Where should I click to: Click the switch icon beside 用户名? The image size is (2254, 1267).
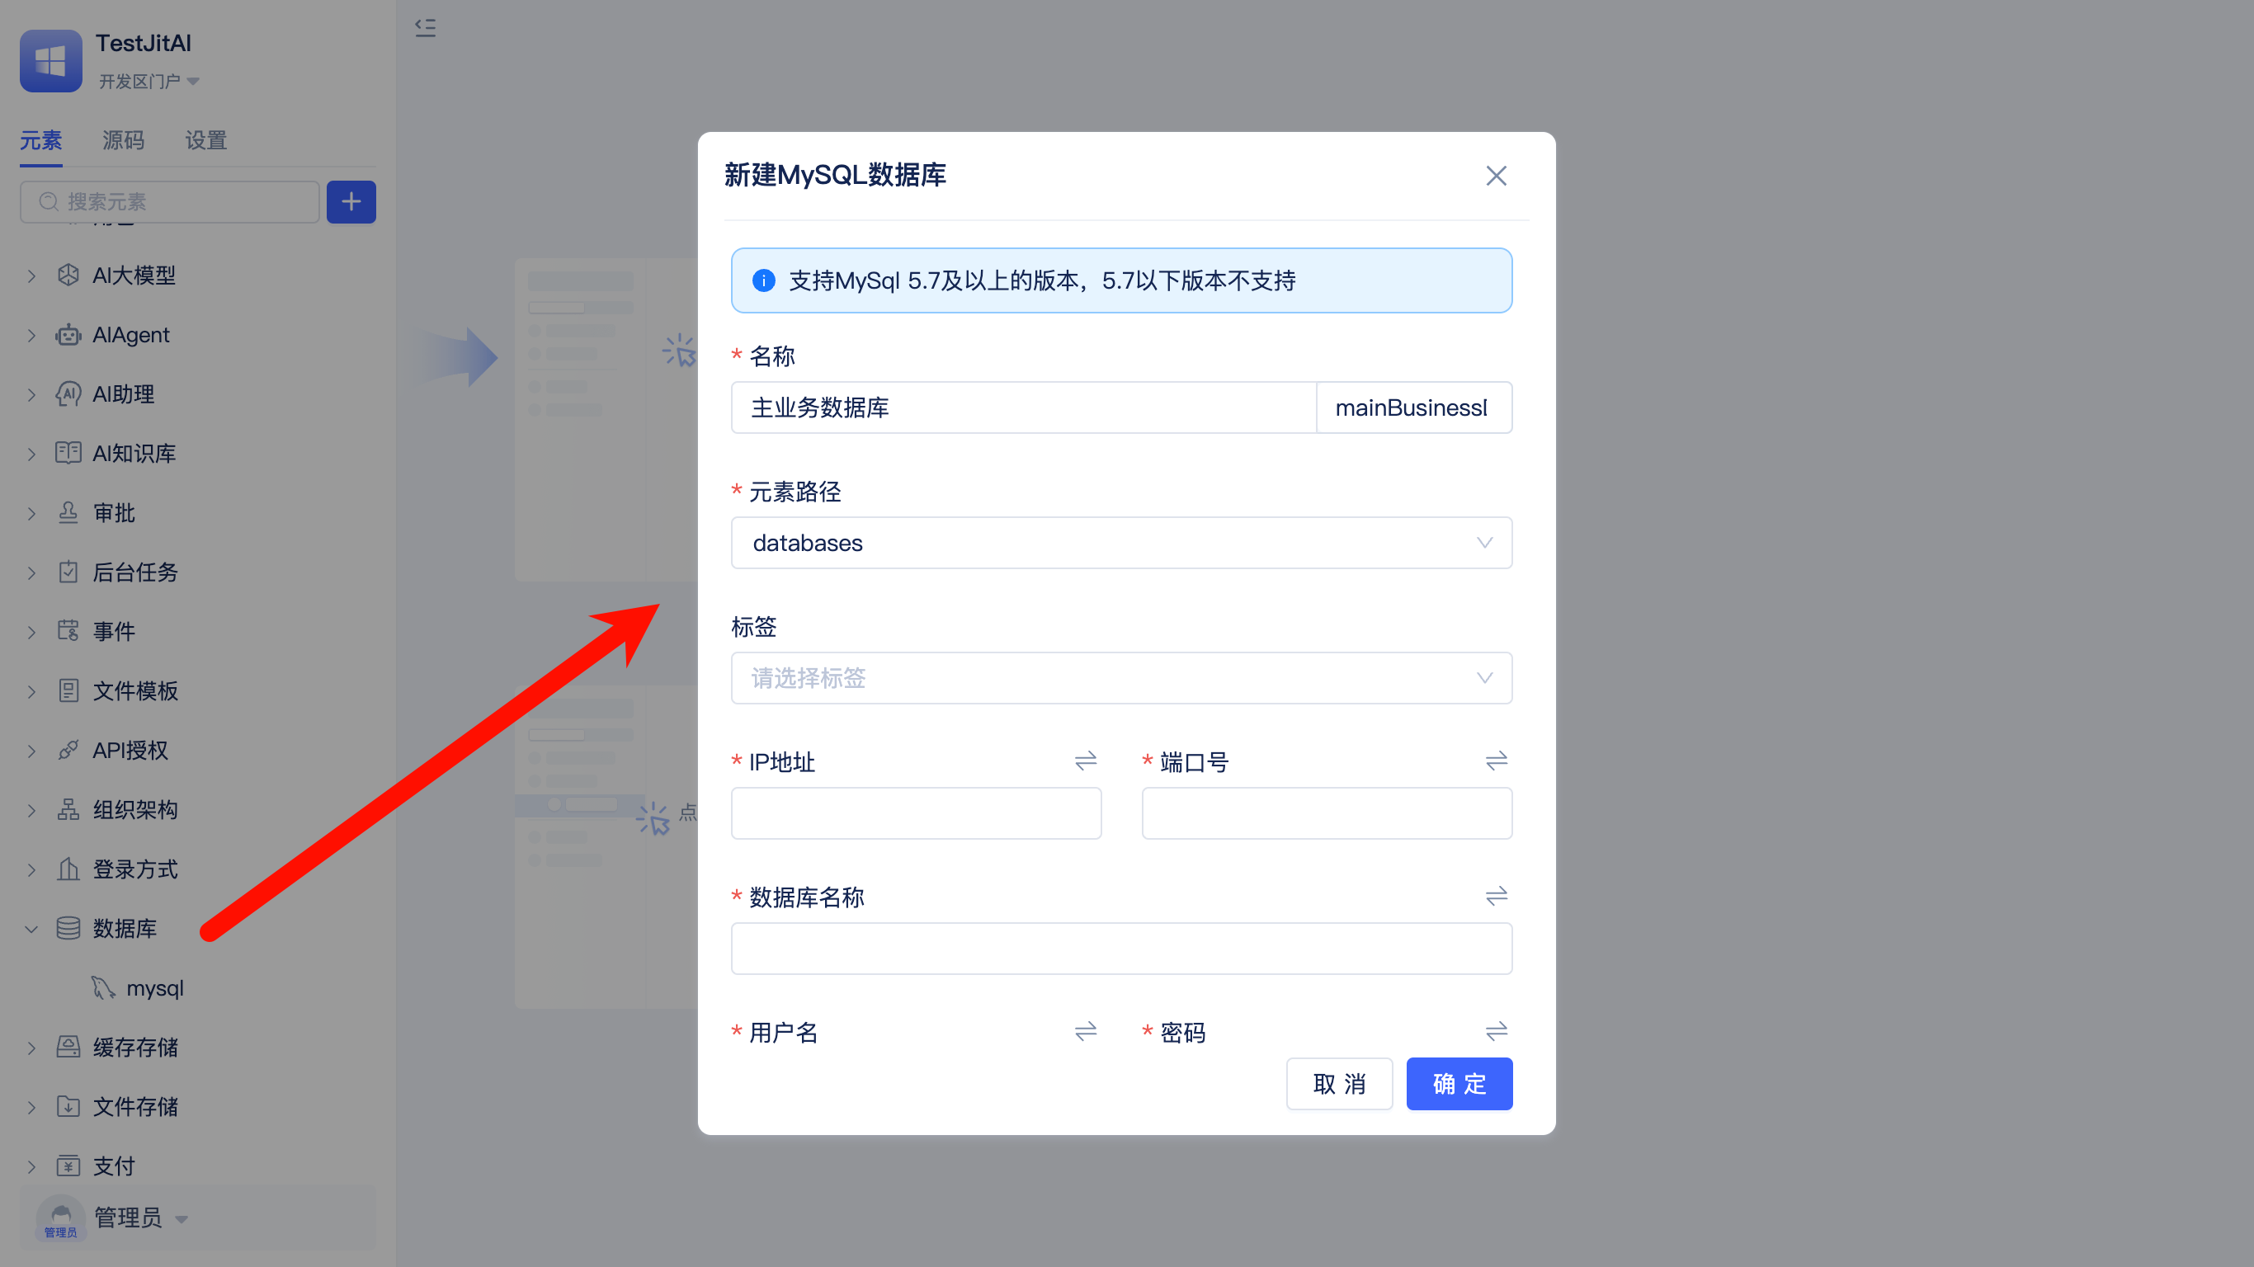[x=1086, y=1032]
